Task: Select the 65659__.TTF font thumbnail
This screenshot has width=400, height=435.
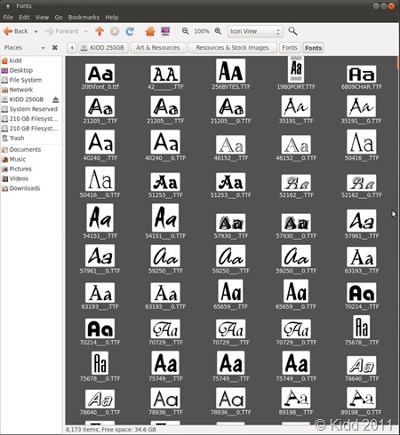Action: (x=231, y=291)
